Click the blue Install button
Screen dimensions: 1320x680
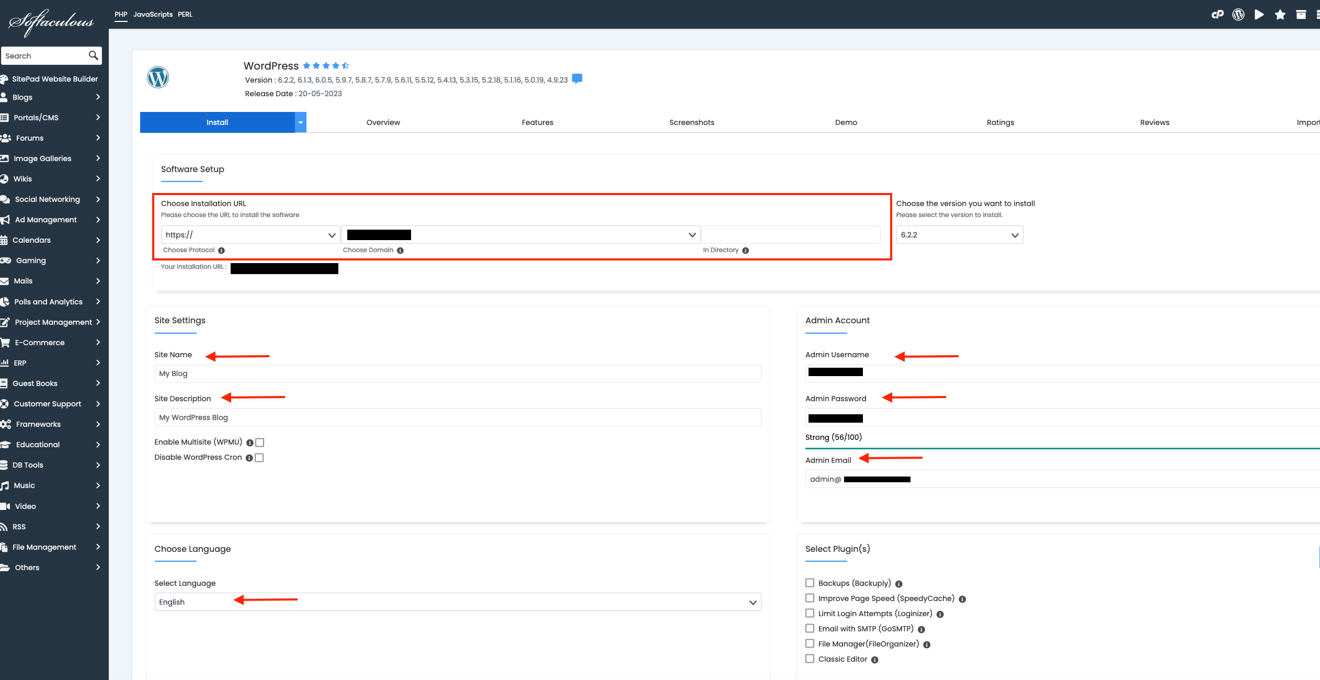217,122
